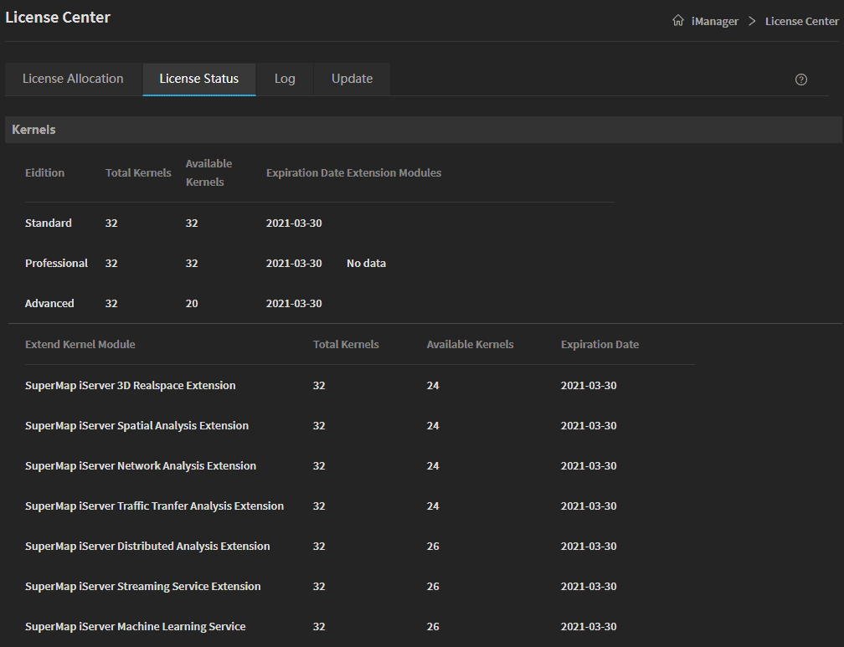Click SuperMap iServer Spatial Analysis Extension
Screen dimensions: 844x647
(136, 426)
